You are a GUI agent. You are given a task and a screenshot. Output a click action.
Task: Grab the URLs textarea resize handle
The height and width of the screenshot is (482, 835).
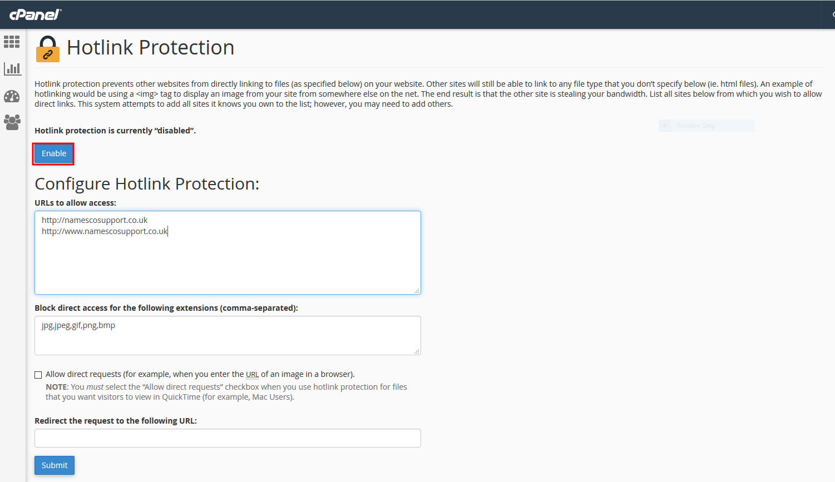click(417, 291)
